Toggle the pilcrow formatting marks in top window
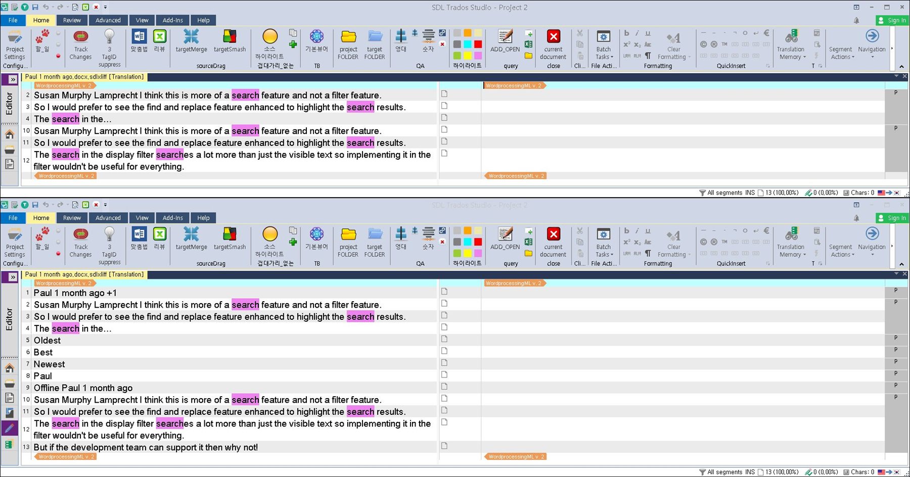Screen dimensions: 910x477 (648, 56)
